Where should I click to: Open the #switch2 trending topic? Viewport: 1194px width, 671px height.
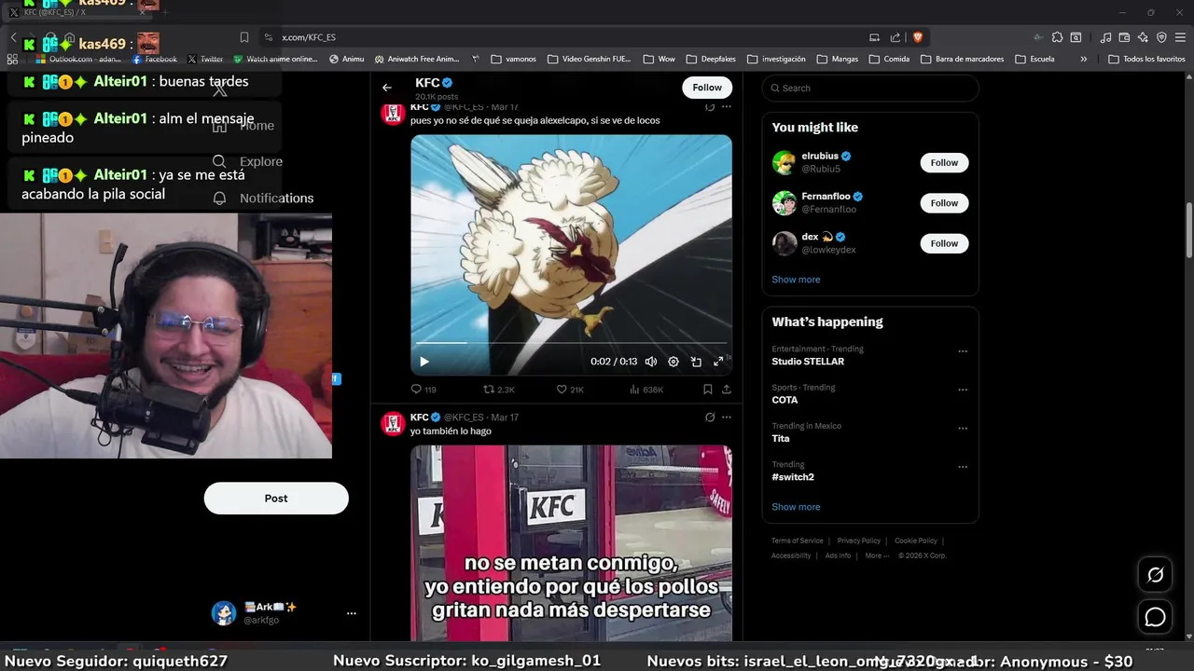tap(793, 477)
